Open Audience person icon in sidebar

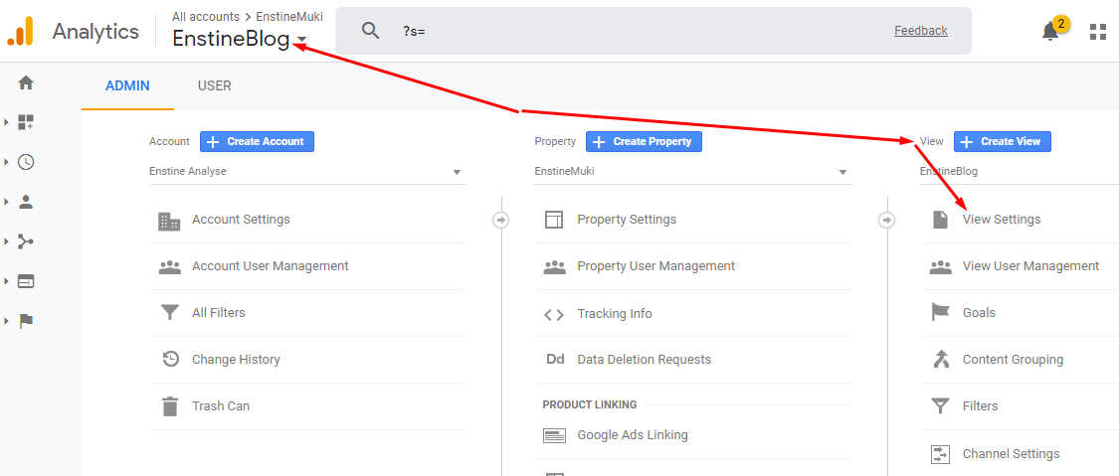26,202
